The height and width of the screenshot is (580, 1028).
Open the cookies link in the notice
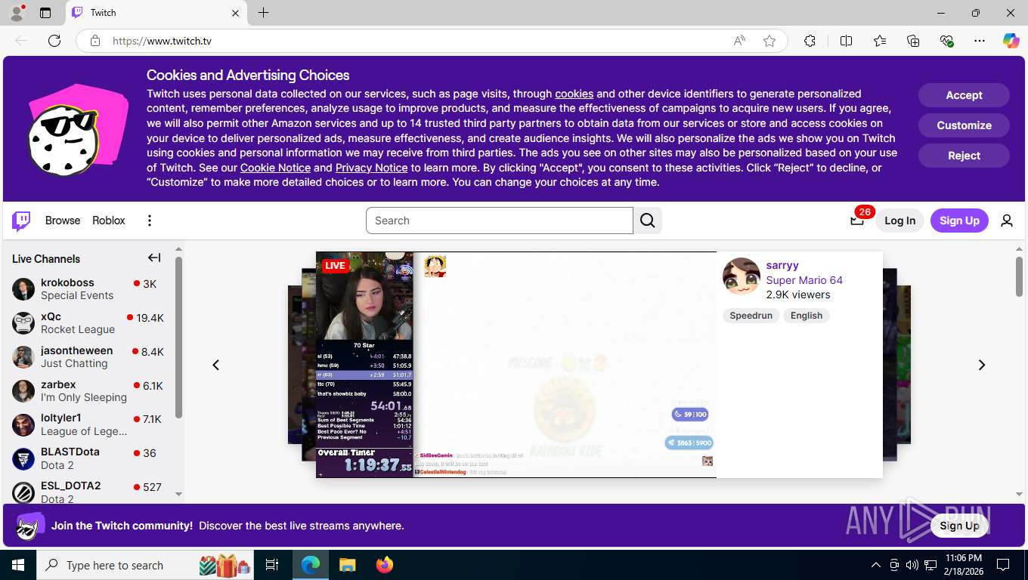coord(574,94)
